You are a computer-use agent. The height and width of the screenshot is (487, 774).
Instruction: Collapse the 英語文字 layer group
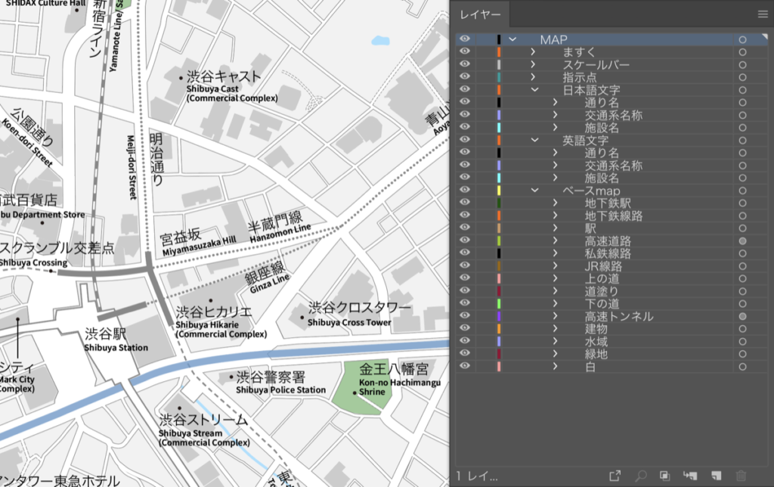[x=534, y=140]
